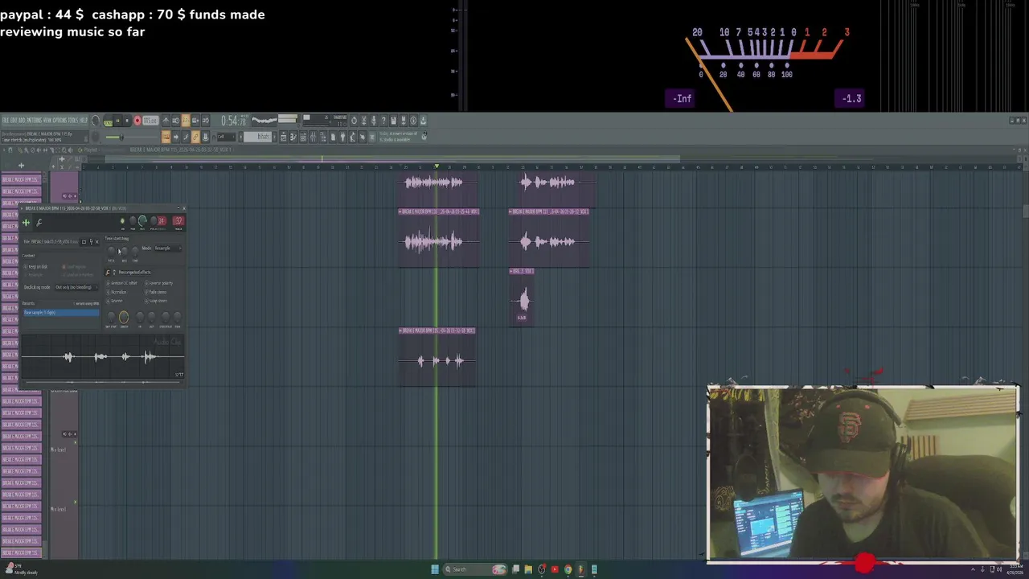Click the file settings wrench icon in VOX window
Screen dimensions: 1029x579
point(39,223)
